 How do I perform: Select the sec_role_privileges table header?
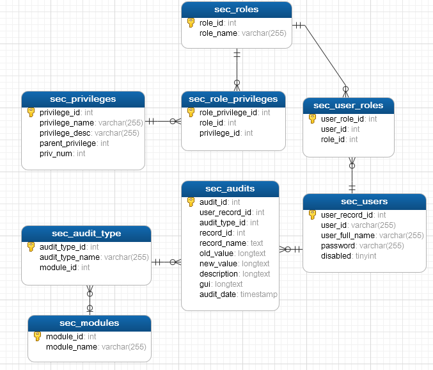coord(233,99)
